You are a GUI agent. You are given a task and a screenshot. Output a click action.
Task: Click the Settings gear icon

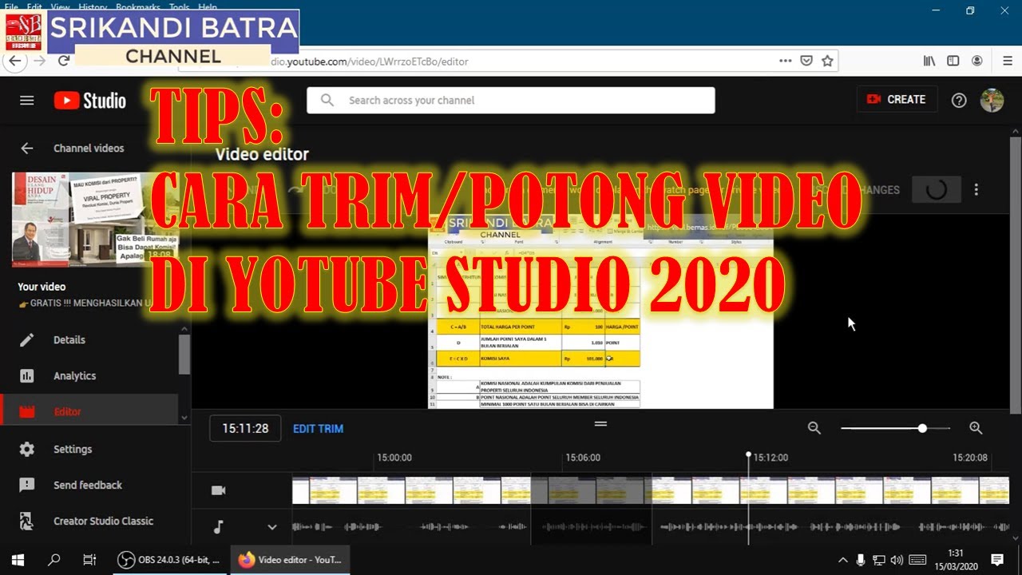pyautogui.click(x=27, y=449)
